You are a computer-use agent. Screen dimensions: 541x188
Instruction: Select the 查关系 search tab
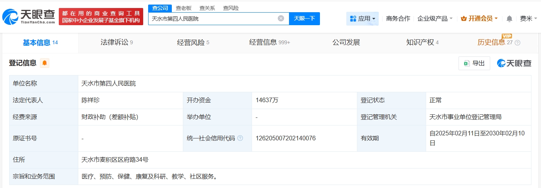207,8
